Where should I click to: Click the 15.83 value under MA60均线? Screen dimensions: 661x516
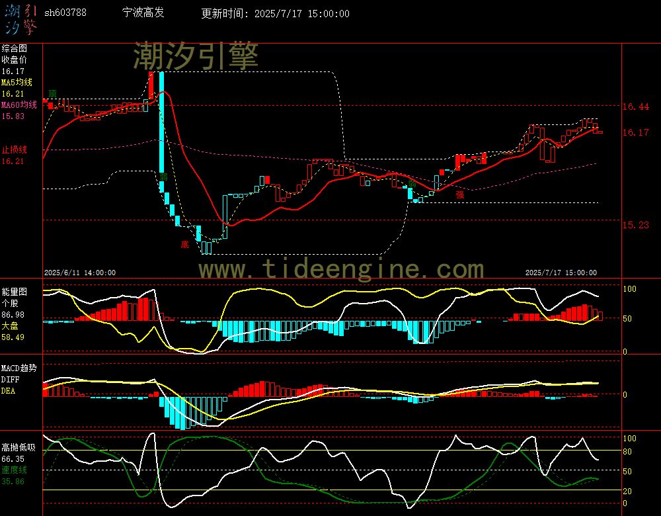(13, 116)
